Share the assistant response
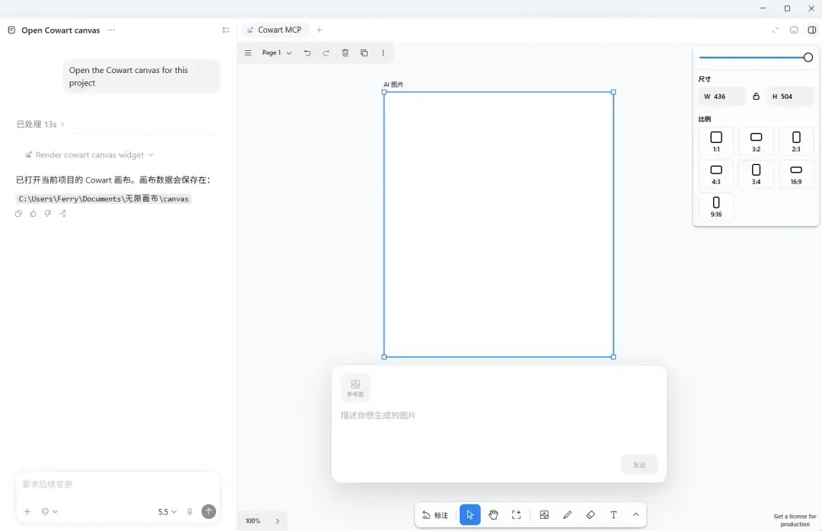This screenshot has height=531, width=822. [x=62, y=213]
